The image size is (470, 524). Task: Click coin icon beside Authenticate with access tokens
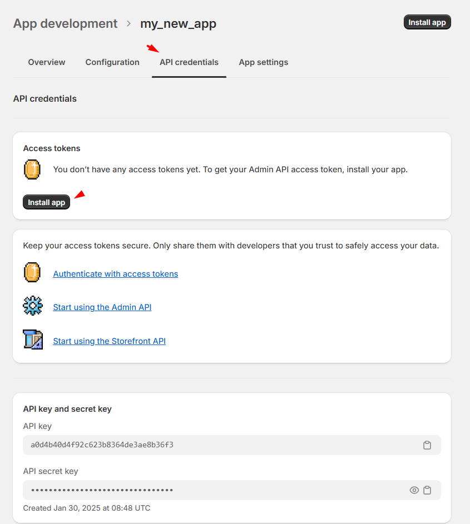tap(32, 273)
